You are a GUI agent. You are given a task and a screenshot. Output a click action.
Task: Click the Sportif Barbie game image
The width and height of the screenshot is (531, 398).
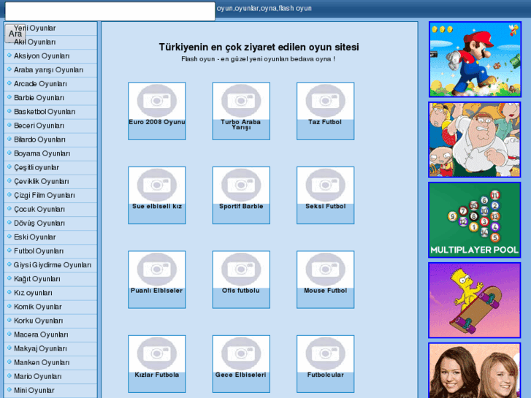(x=241, y=185)
